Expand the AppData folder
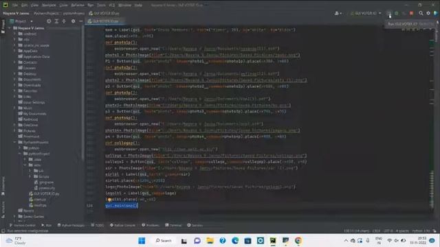The width and height of the screenshot is (440, 247). 14,51
